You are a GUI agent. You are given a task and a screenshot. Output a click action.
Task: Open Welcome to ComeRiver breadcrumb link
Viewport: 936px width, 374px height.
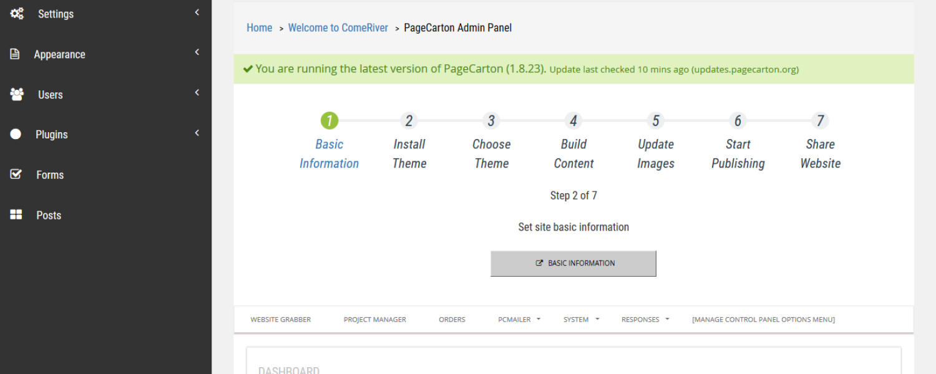[x=338, y=27]
